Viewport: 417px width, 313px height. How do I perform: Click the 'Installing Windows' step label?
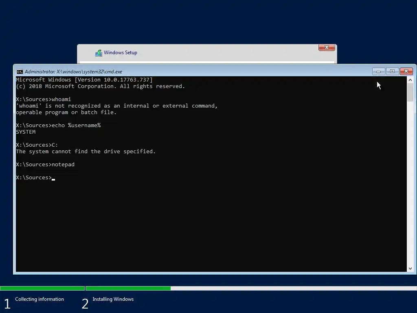113,299
